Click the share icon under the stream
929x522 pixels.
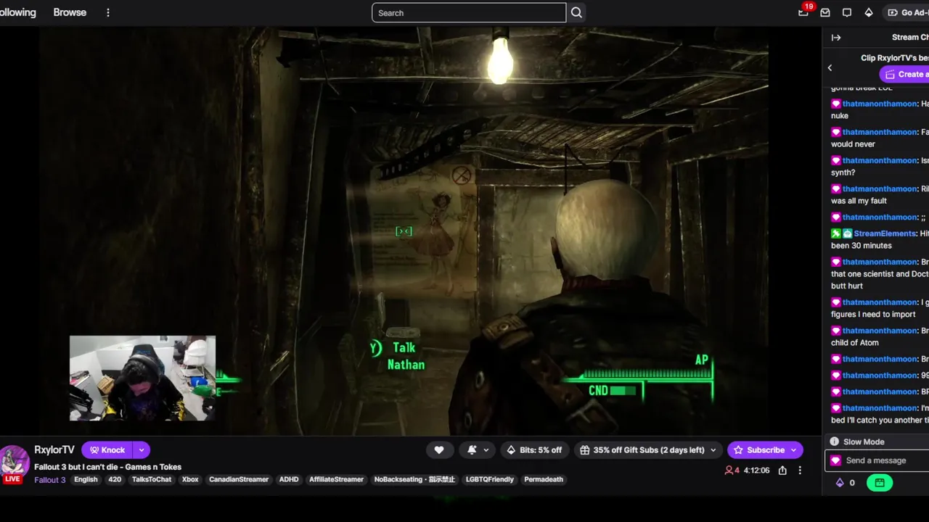tap(782, 470)
